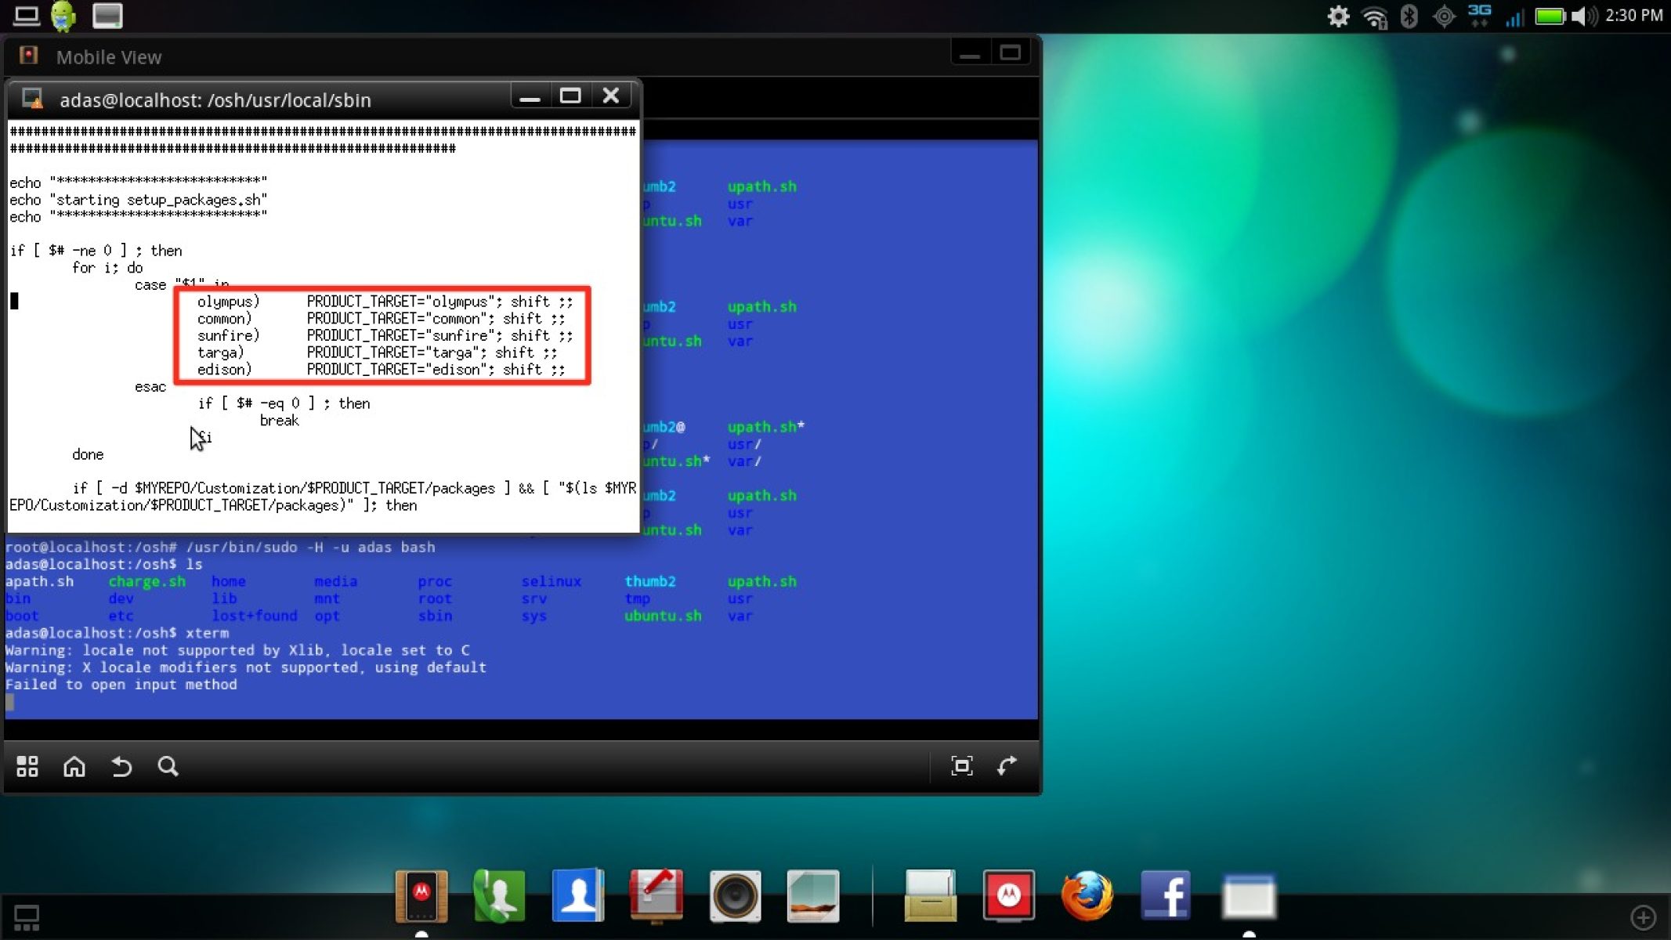Open settings gear in status bar
Viewport: 1671px width, 940px height.
1338,16
